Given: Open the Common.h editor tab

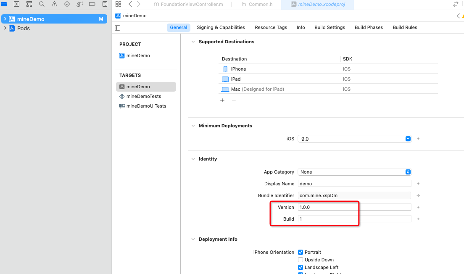Looking at the screenshot, I should pyautogui.click(x=257, y=4).
